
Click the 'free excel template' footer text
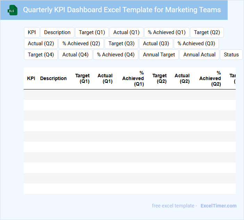pos(173,206)
